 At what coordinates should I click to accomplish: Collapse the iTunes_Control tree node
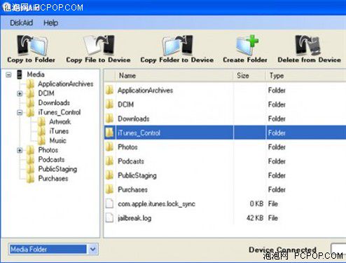click(20, 112)
